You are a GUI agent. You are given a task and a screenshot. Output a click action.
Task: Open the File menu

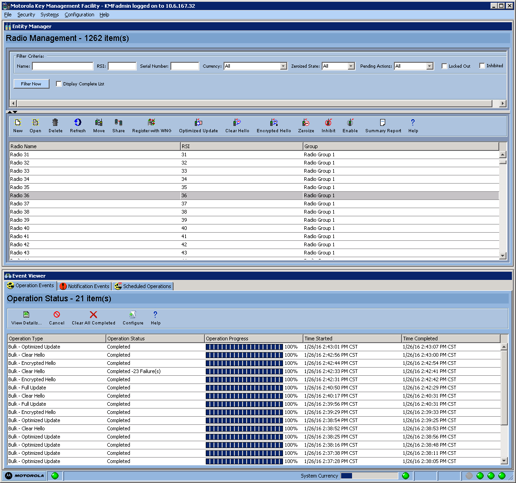coord(8,15)
